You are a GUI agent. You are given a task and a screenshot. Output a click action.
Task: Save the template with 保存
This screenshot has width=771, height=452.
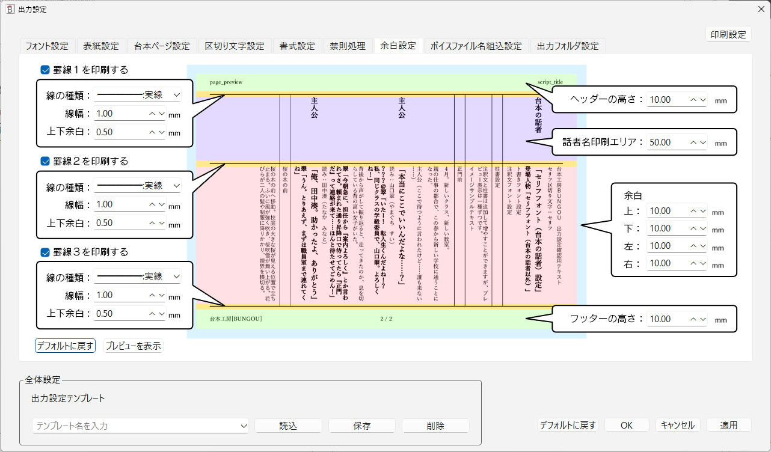[361, 426]
